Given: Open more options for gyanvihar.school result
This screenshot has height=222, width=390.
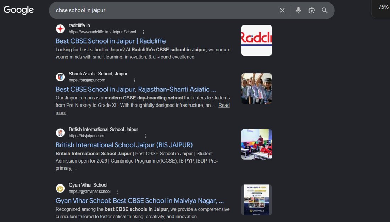Looking at the screenshot, I should click(118, 192).
